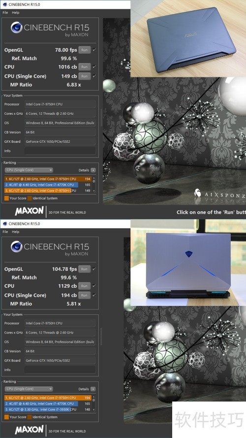
Task: Run single core test showing 149 cb
Action: pos(85,76)
